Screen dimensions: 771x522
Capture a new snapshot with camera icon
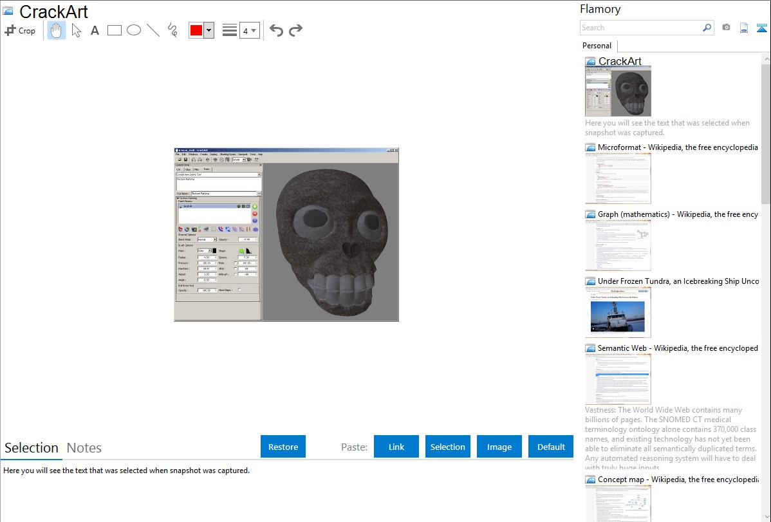(x=726, y=28)
